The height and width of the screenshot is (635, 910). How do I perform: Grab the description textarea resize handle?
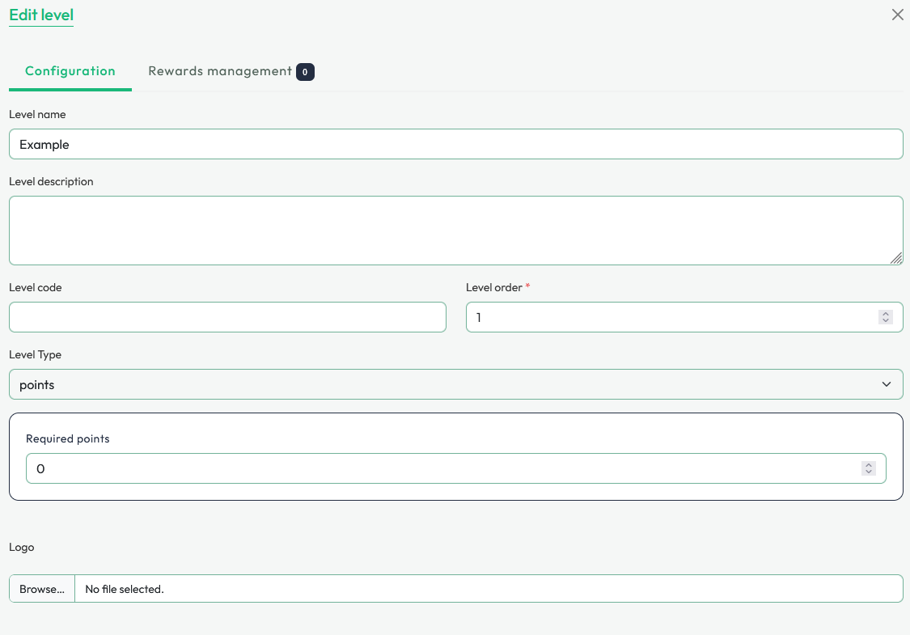click(x=896, y=258)
